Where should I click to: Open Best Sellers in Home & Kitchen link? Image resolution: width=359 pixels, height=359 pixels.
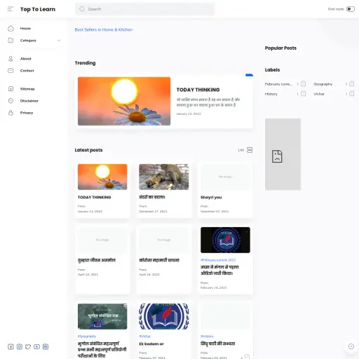pos(104,29)
